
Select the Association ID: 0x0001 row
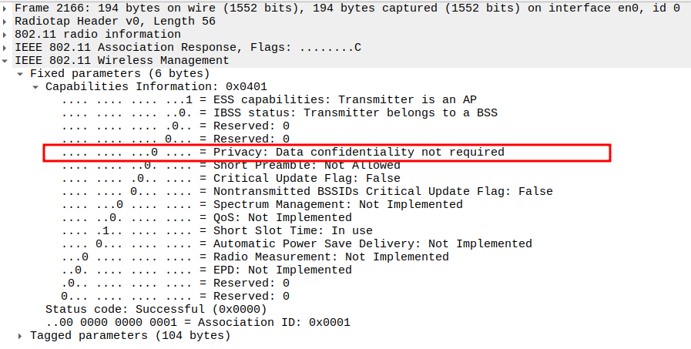(198, 323)
